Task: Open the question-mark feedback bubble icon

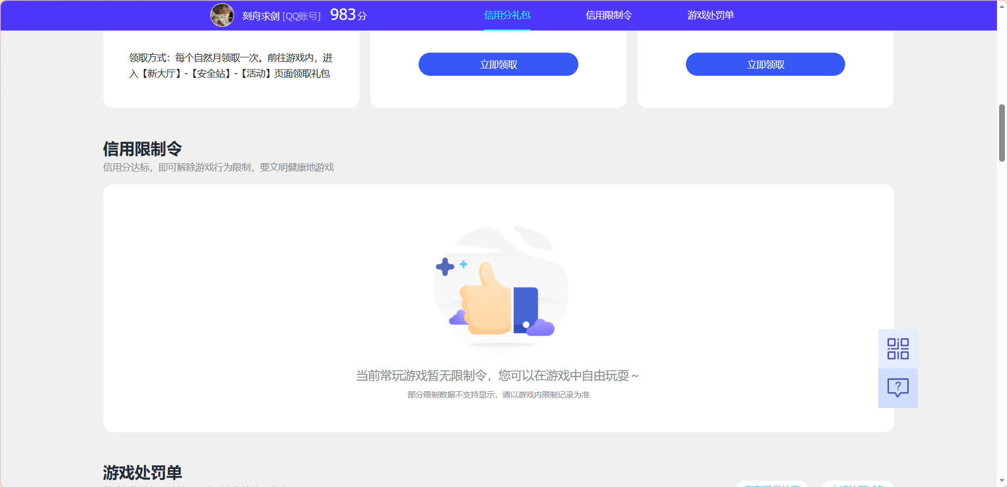Action: (x=897, y=387)
